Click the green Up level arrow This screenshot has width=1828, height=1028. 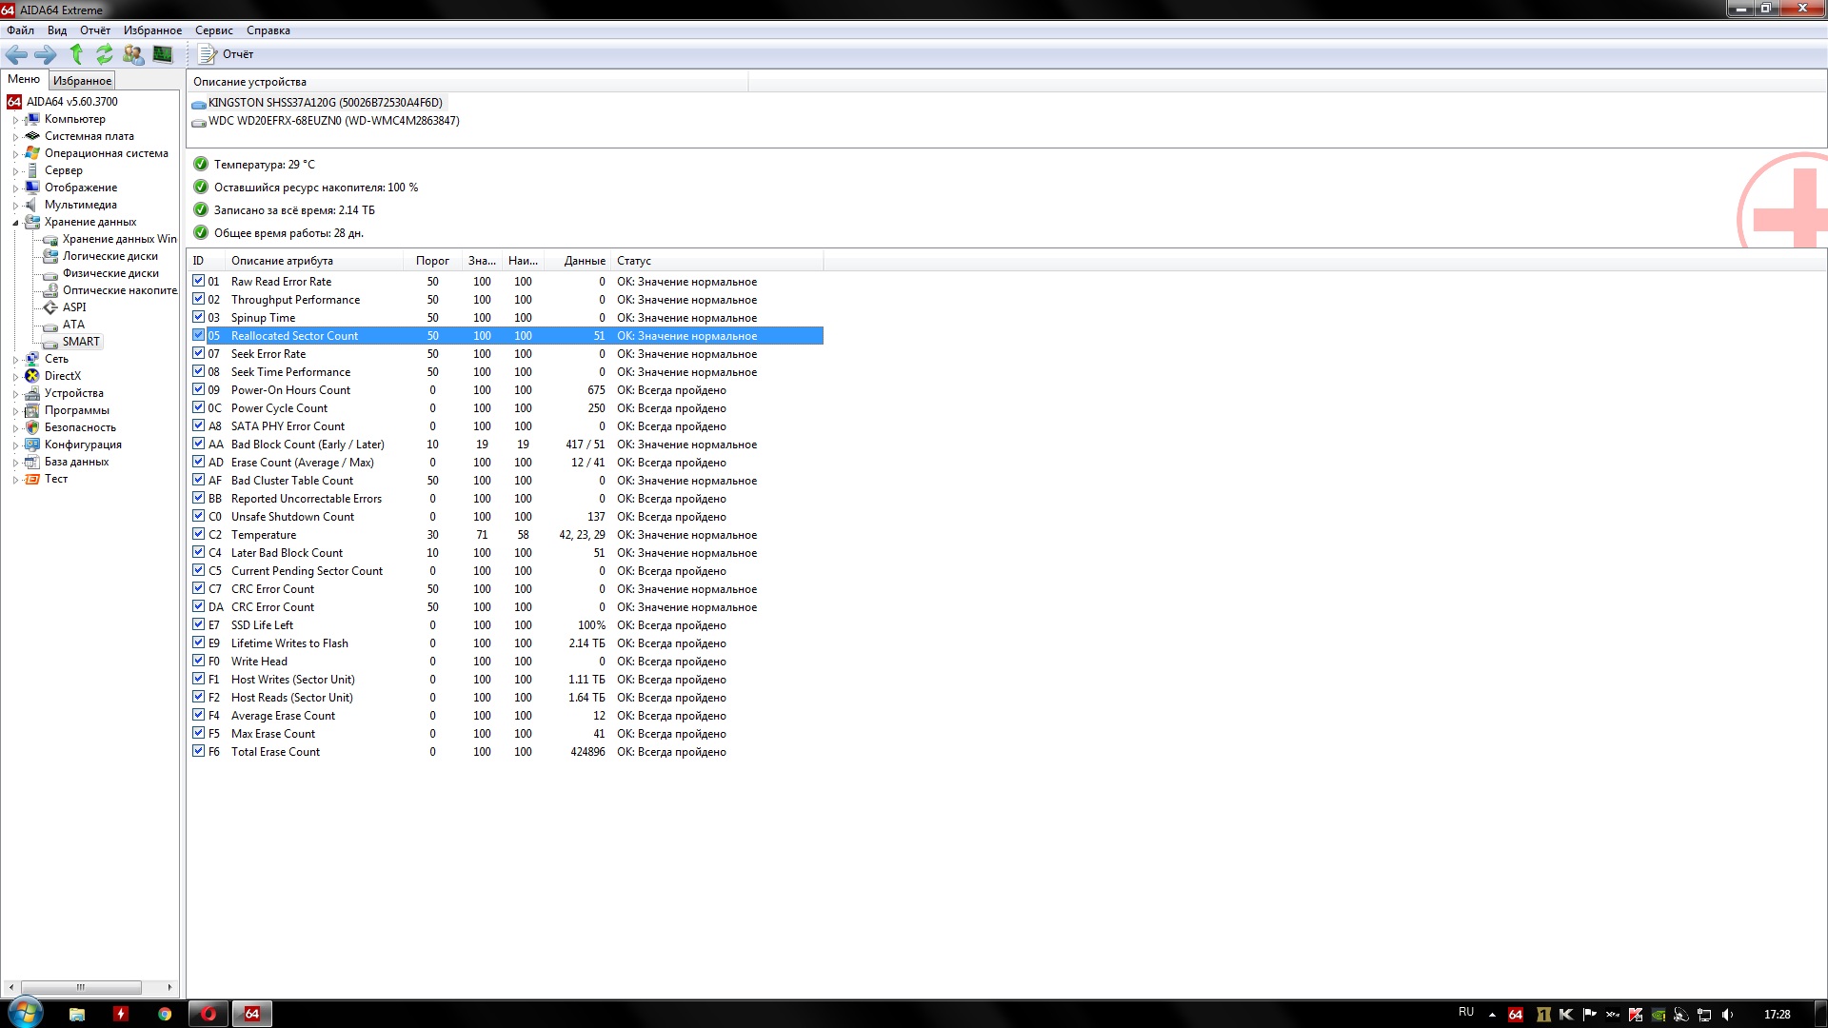click(76, 54)
